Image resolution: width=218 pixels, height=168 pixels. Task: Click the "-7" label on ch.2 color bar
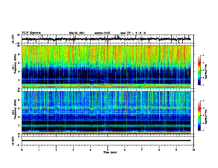click(203, 130)
